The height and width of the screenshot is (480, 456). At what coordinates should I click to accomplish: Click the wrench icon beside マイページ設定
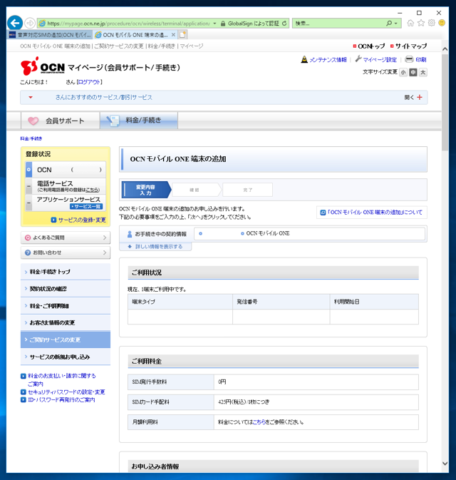point(358,59)
